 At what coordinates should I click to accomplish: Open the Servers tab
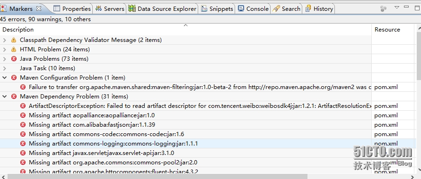pyautogui.click(x=110, y=8)
